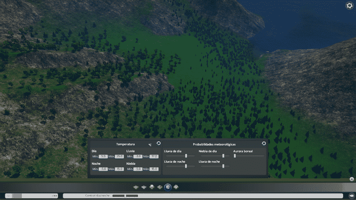
Task: Click the Día Máx temperature field
Action: 119,156
